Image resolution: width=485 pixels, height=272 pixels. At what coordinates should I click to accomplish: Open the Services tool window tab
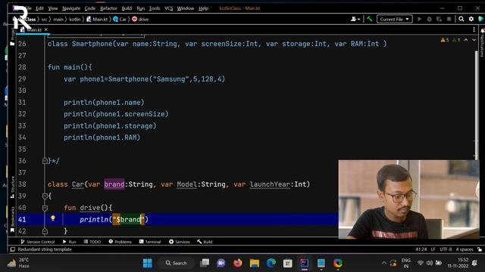180,242
